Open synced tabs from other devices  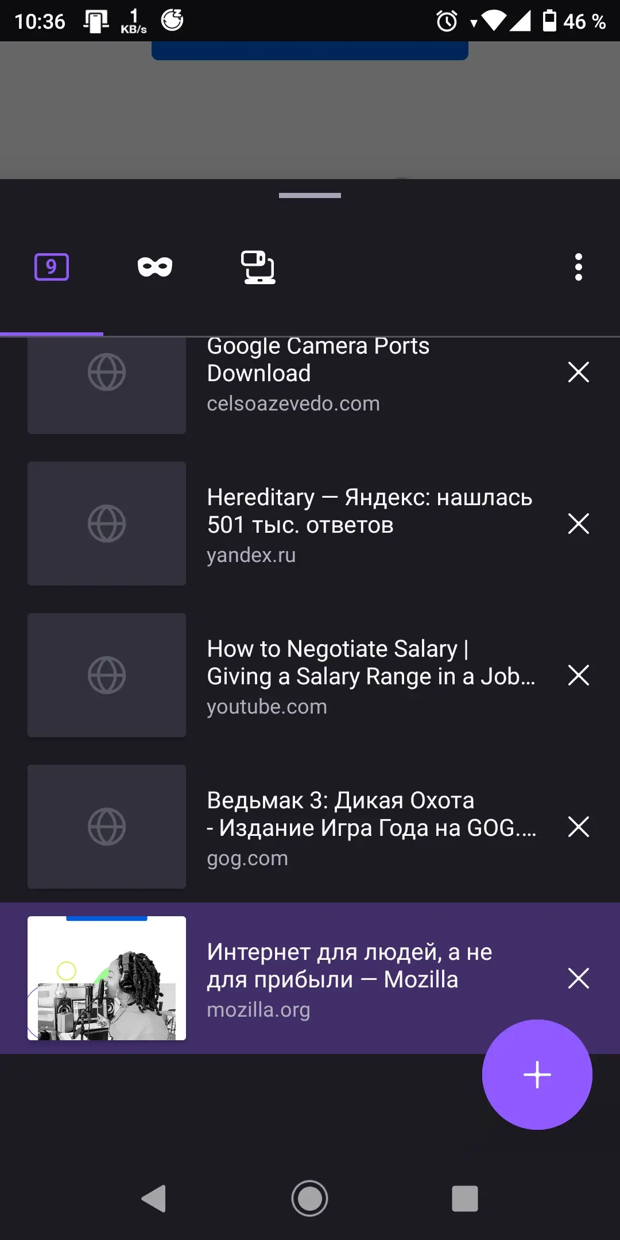258,267
